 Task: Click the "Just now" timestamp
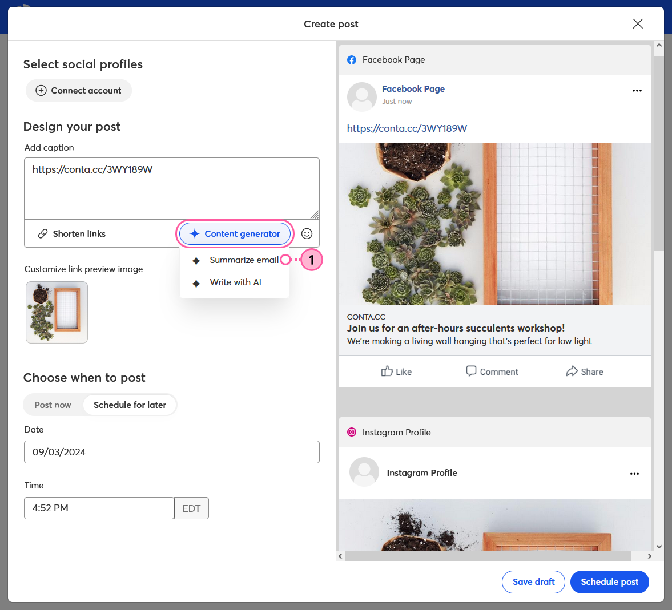coord(397,102)
